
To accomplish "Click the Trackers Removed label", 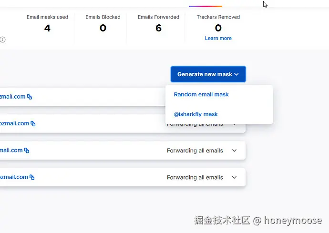I will 218,17.
